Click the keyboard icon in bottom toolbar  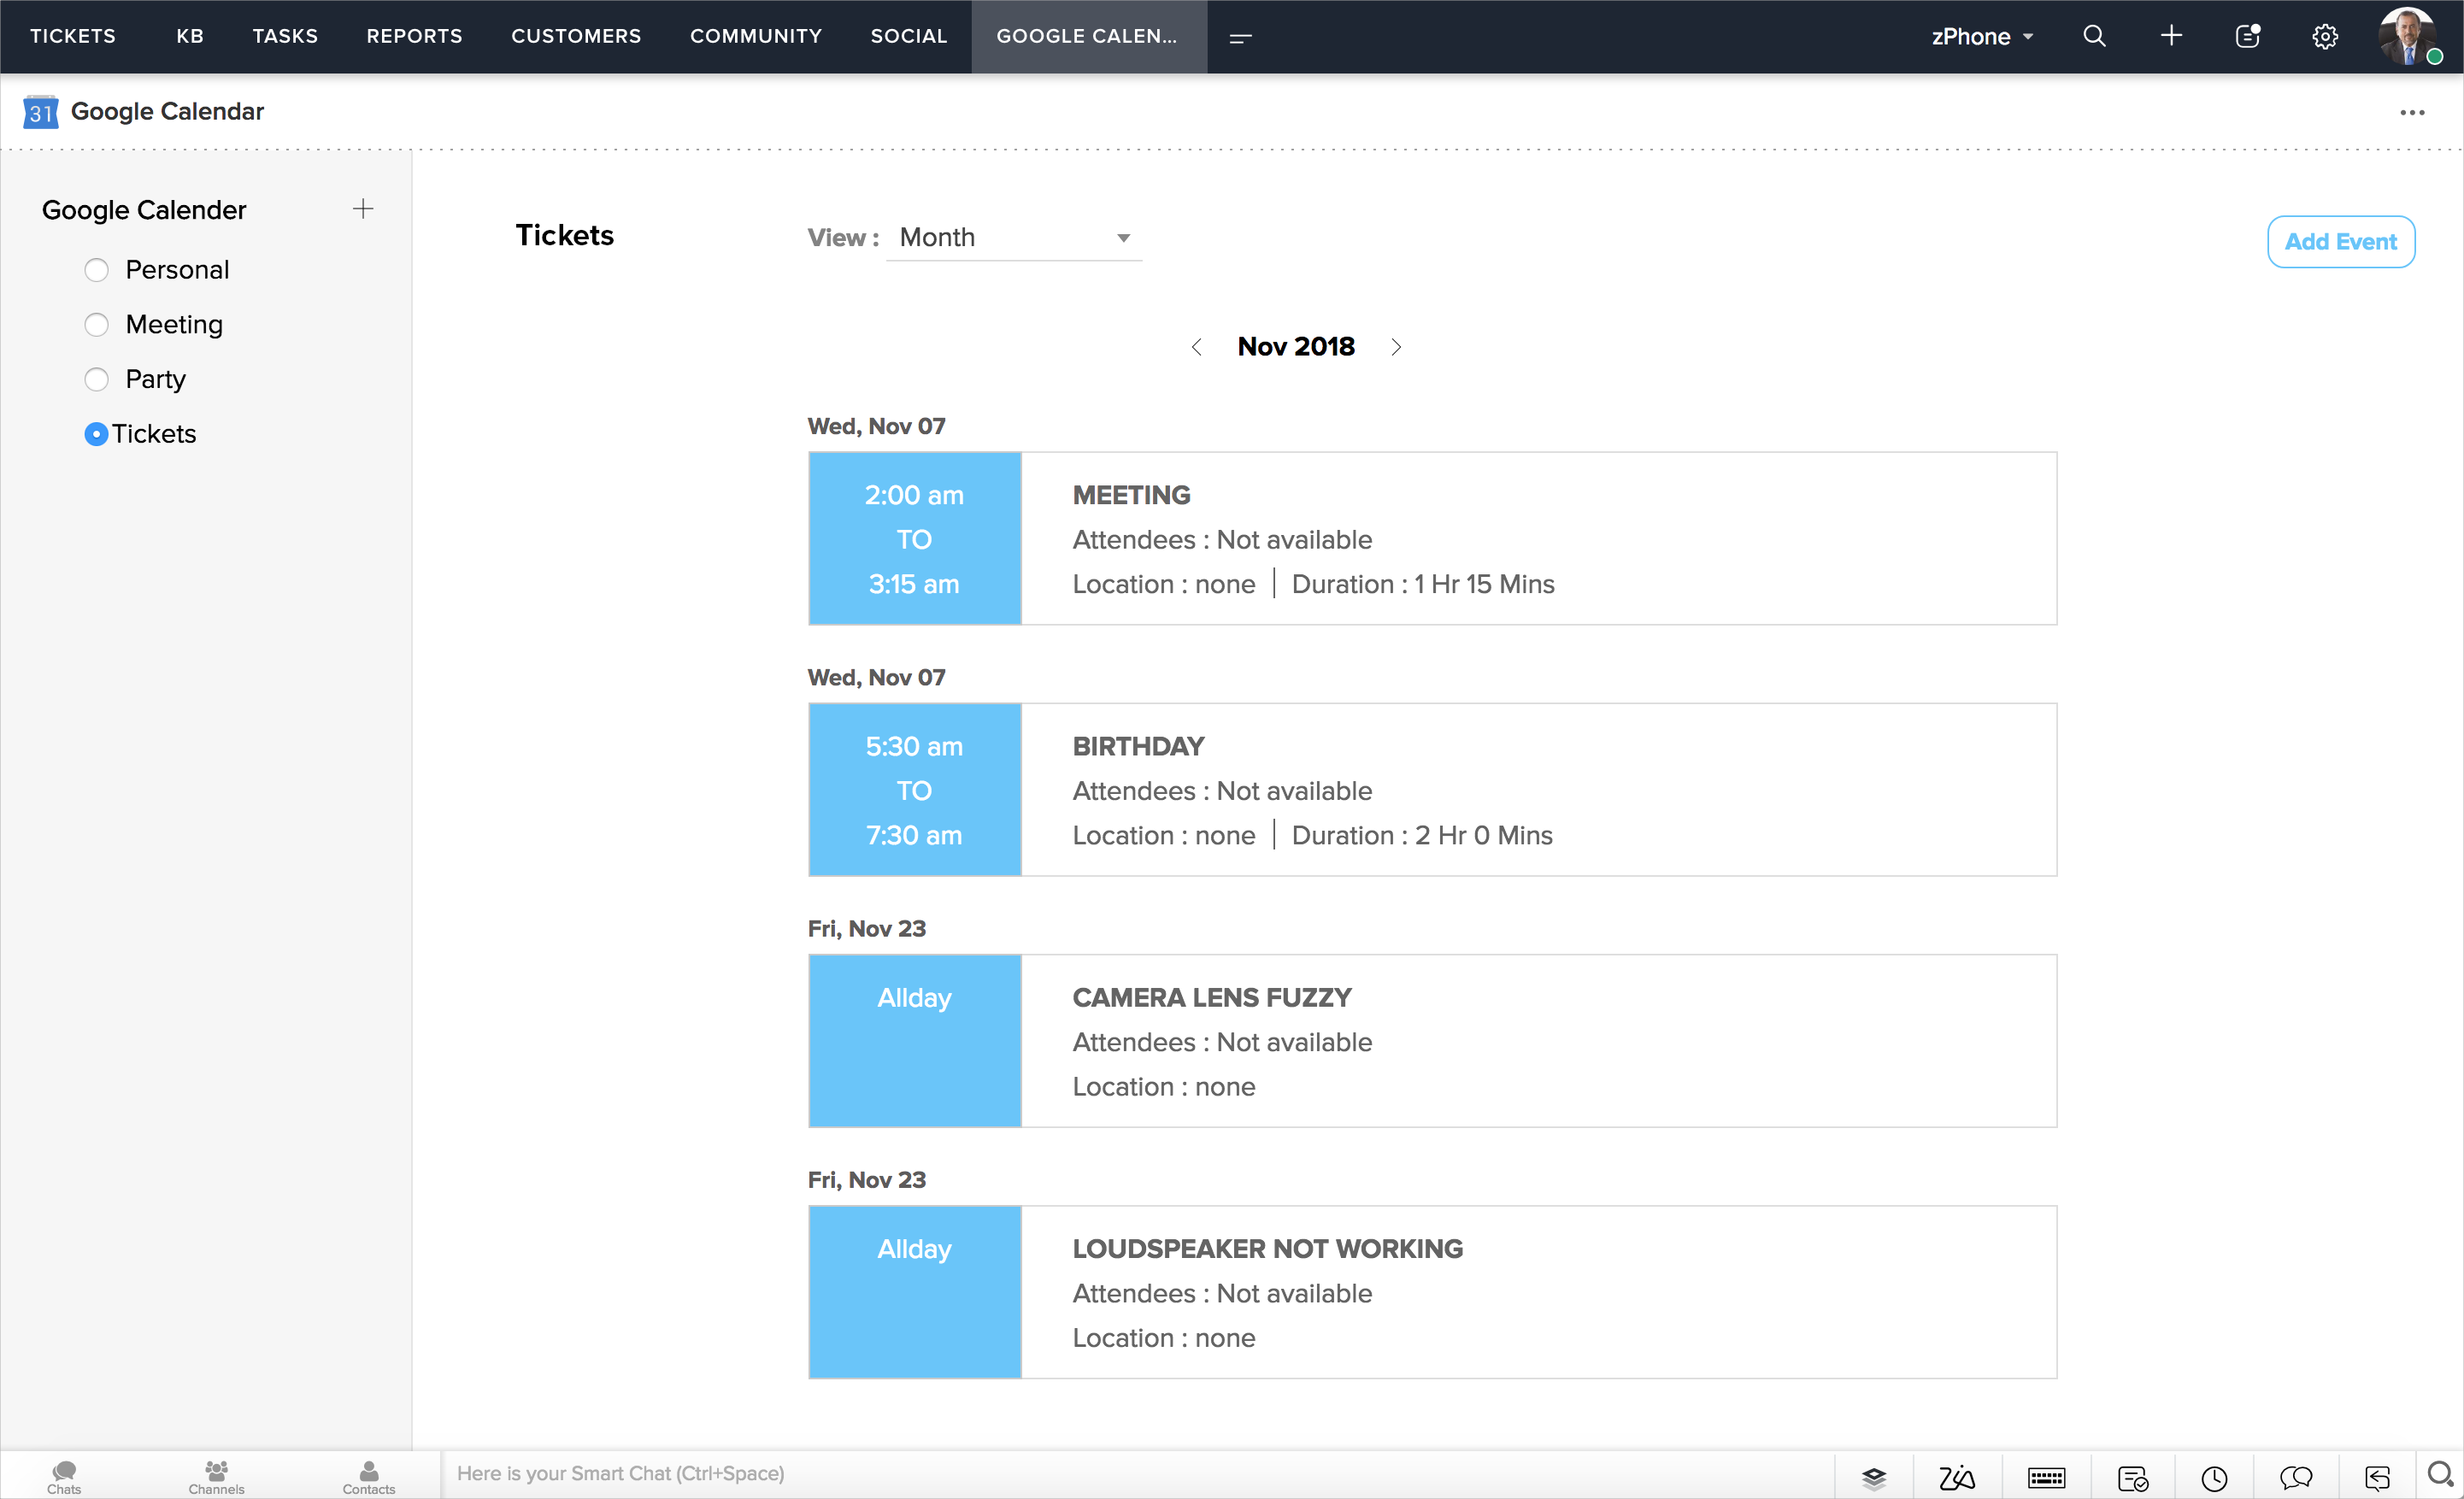2046,1477
